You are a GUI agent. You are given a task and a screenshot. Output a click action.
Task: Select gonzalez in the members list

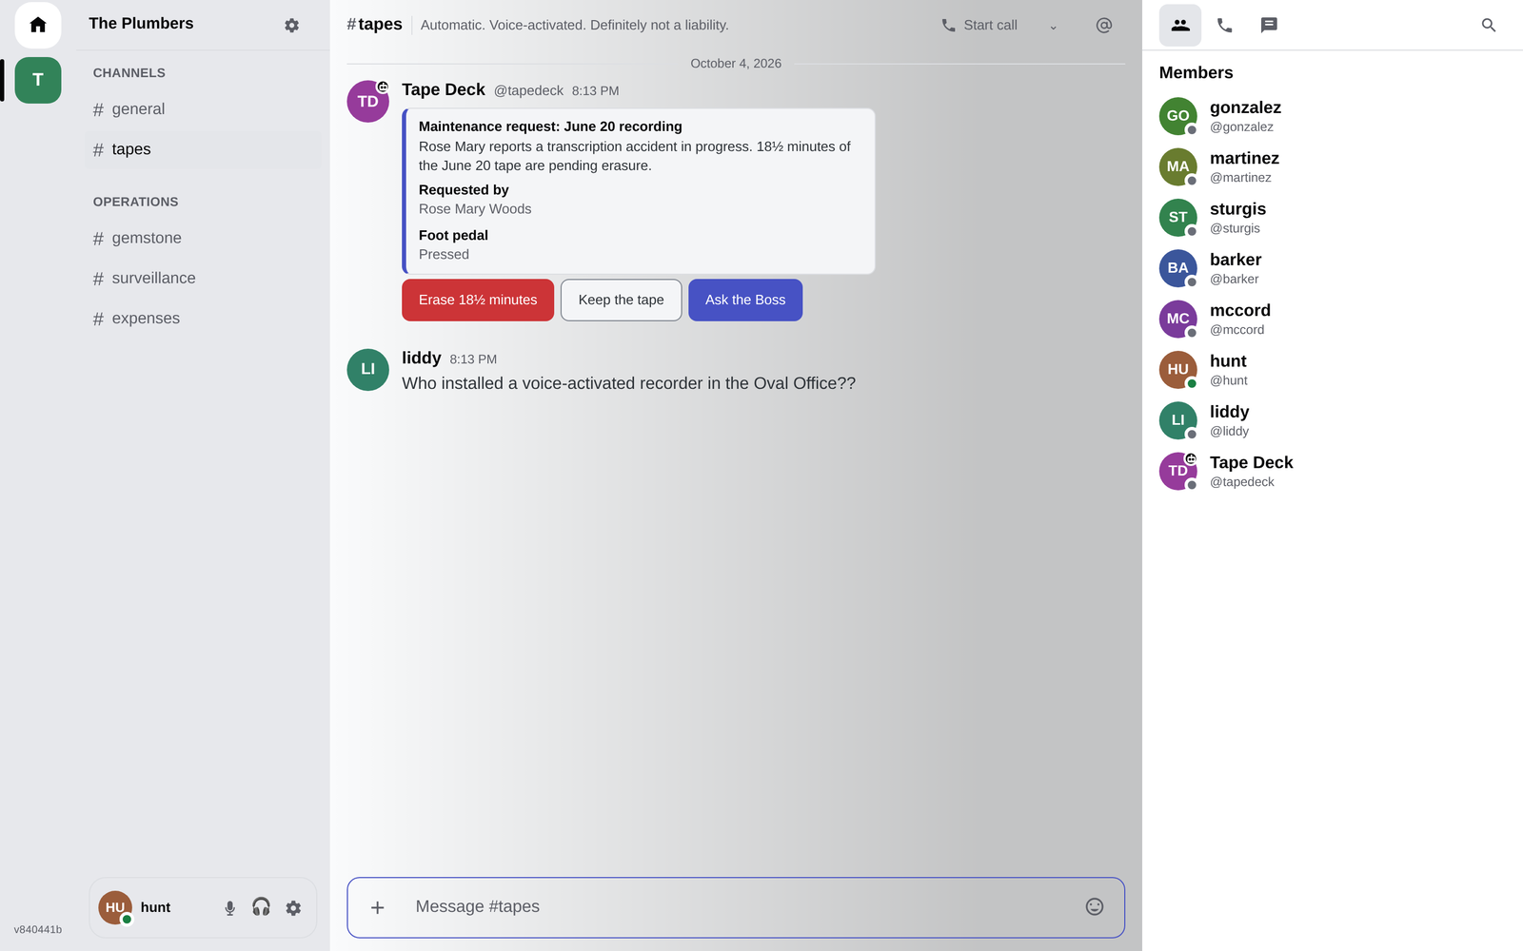click(x=1333, y=116)
